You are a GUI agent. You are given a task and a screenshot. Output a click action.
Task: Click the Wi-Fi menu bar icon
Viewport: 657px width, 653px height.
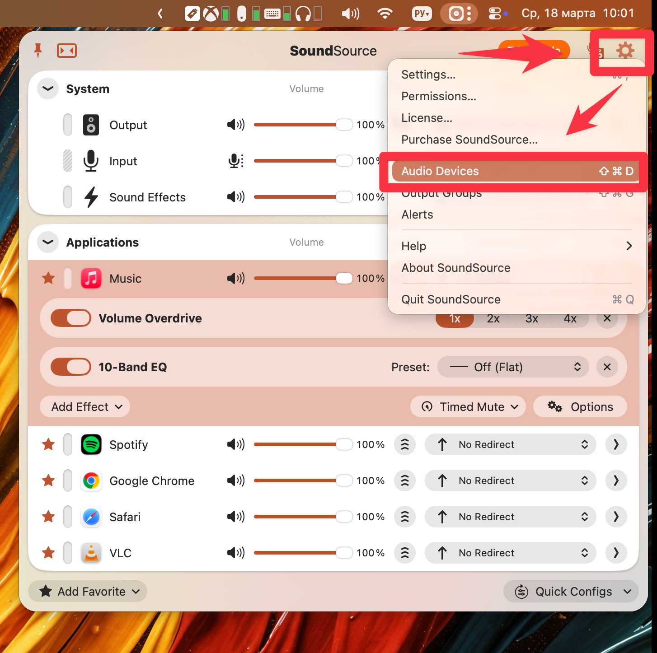tap(385, 14)
